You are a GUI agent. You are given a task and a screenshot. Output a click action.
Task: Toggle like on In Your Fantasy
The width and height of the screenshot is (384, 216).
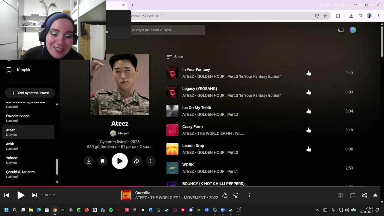(x=309, y=73)
